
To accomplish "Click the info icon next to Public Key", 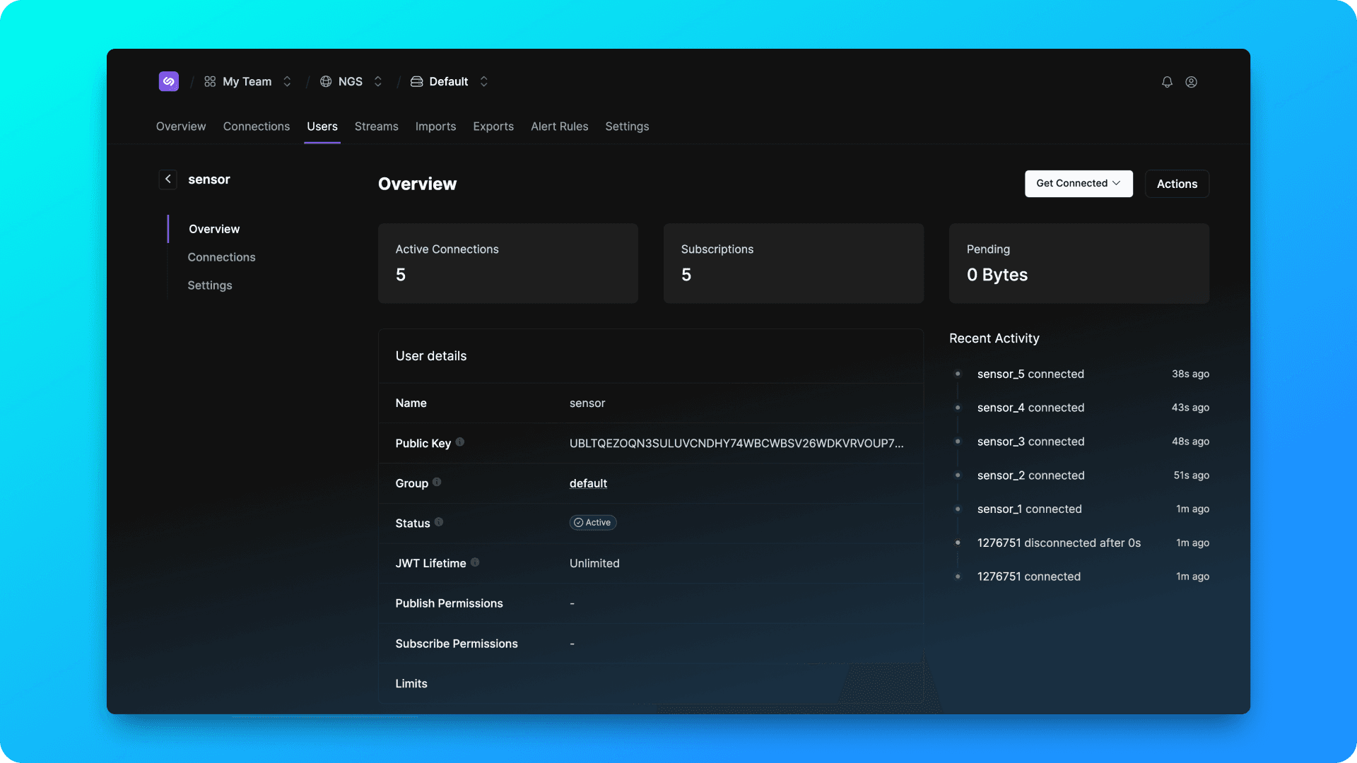I will (460, 442).
